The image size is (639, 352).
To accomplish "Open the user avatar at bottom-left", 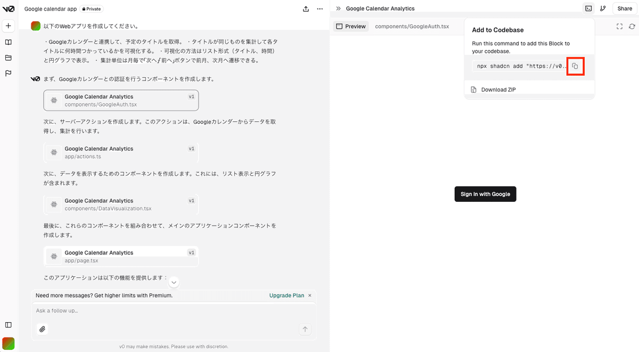I will [x=8, y=343].
